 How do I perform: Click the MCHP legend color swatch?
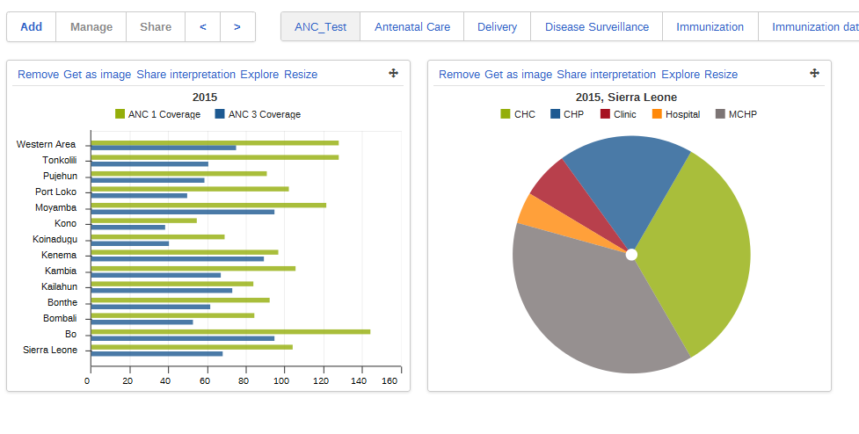[x=721, y=114]
